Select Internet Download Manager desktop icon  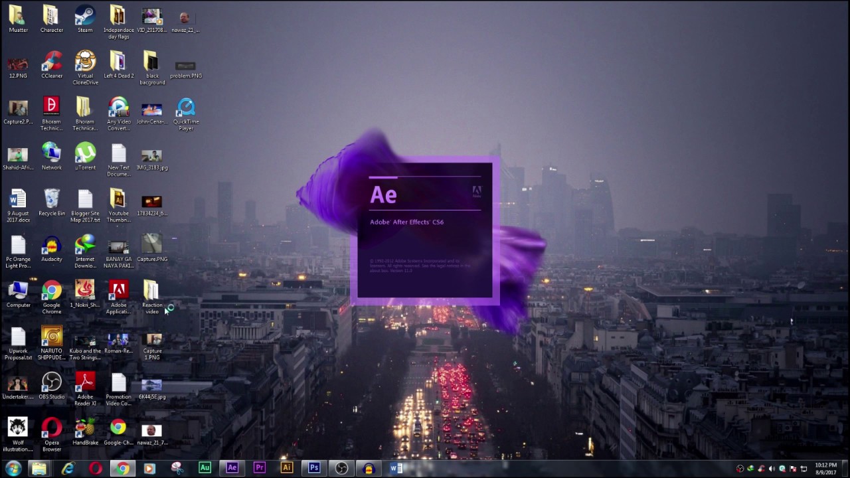point(85,251)
